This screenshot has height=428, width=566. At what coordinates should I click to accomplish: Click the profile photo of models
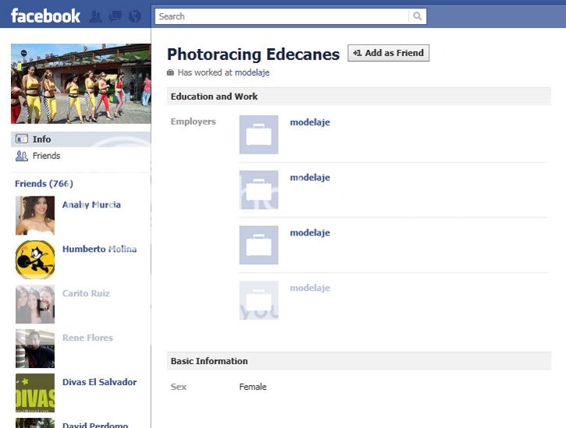pos(81,83)
